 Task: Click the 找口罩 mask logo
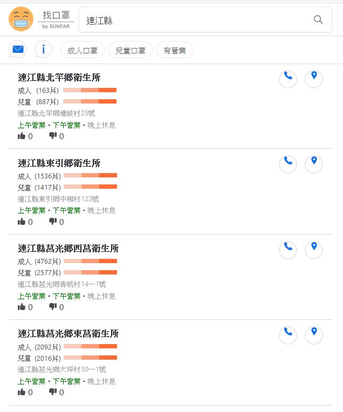[x=22, y=19]
